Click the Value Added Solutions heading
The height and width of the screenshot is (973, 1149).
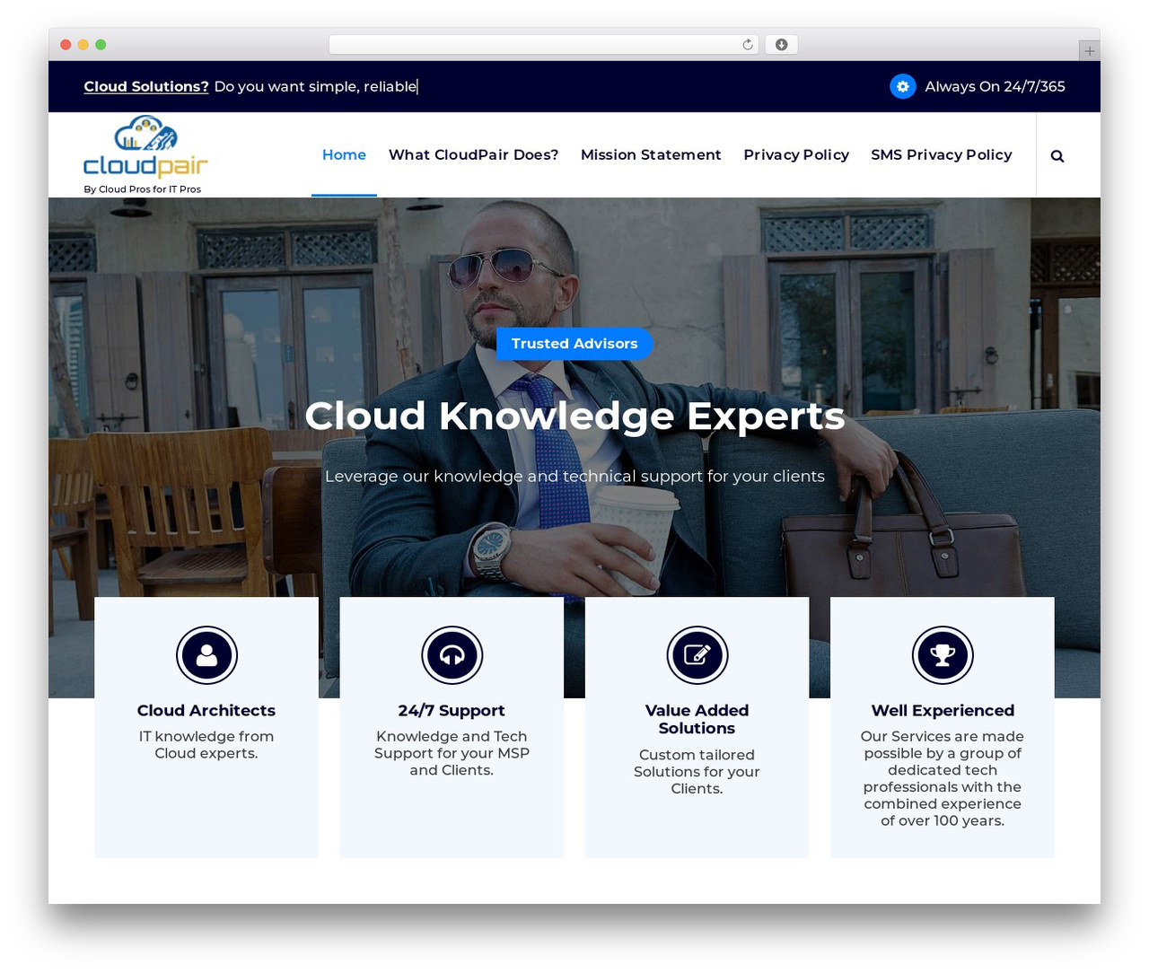[x=697, y=719]
